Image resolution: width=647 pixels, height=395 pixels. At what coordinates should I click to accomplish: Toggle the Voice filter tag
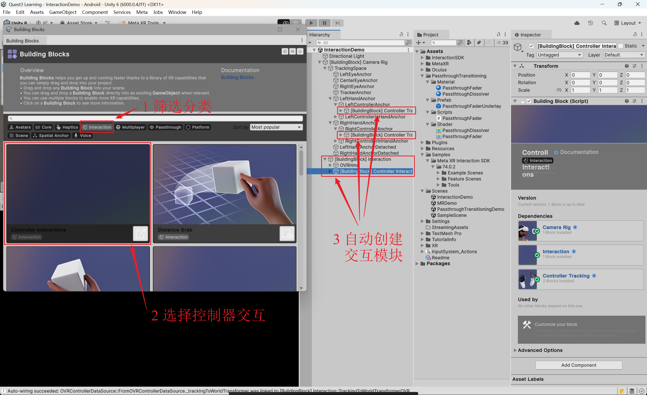coord(82,136)
